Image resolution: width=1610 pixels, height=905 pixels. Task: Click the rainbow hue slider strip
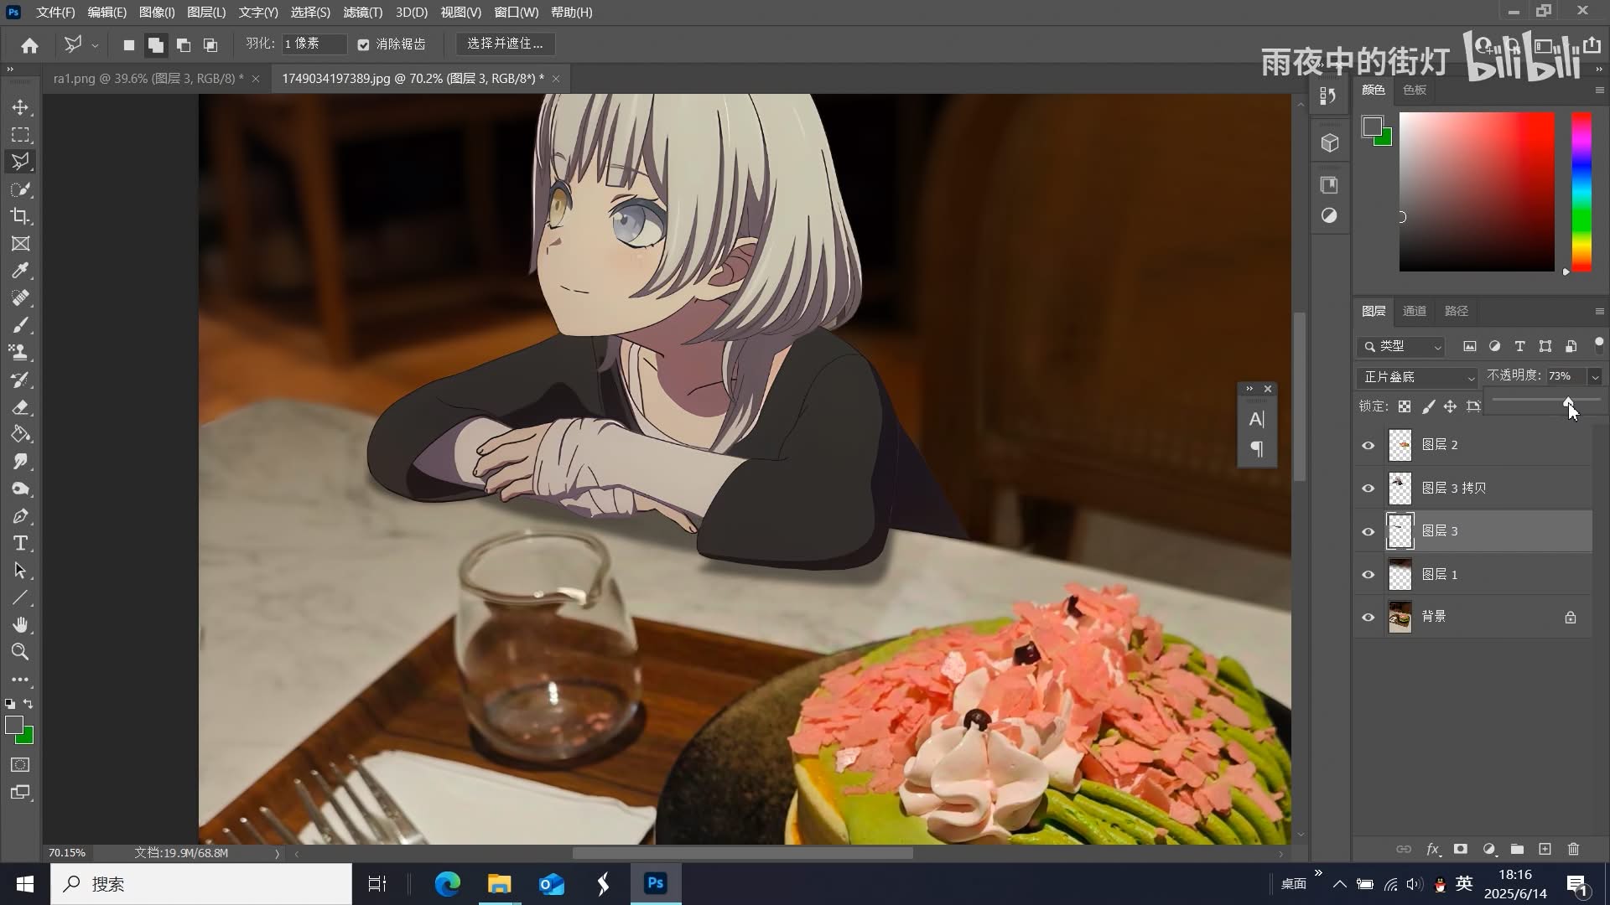[x=1581, y=192]
